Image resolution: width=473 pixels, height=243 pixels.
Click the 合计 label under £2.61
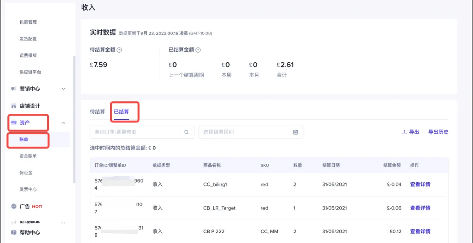coord(282,75)
